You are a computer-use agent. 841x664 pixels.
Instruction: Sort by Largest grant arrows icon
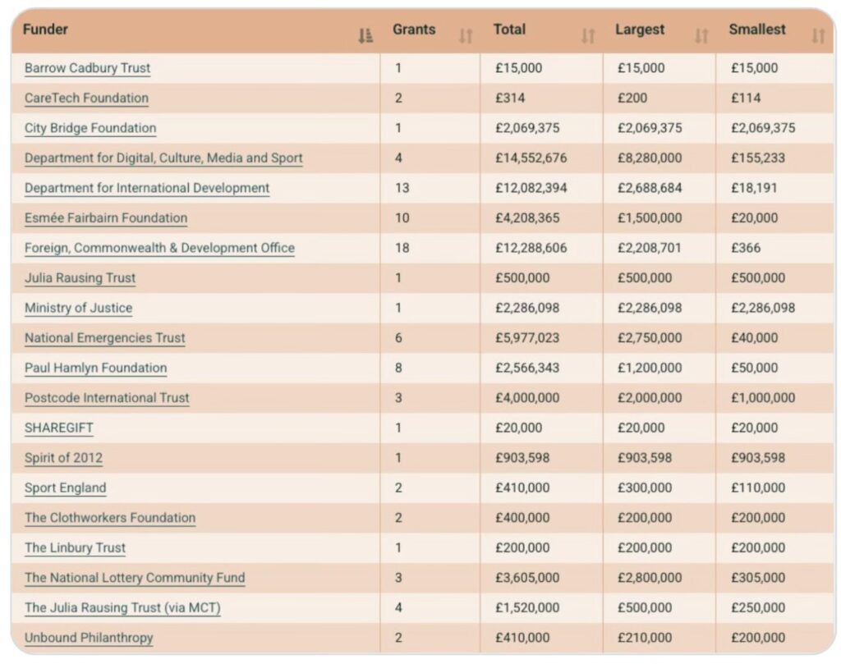coord(701,35)
